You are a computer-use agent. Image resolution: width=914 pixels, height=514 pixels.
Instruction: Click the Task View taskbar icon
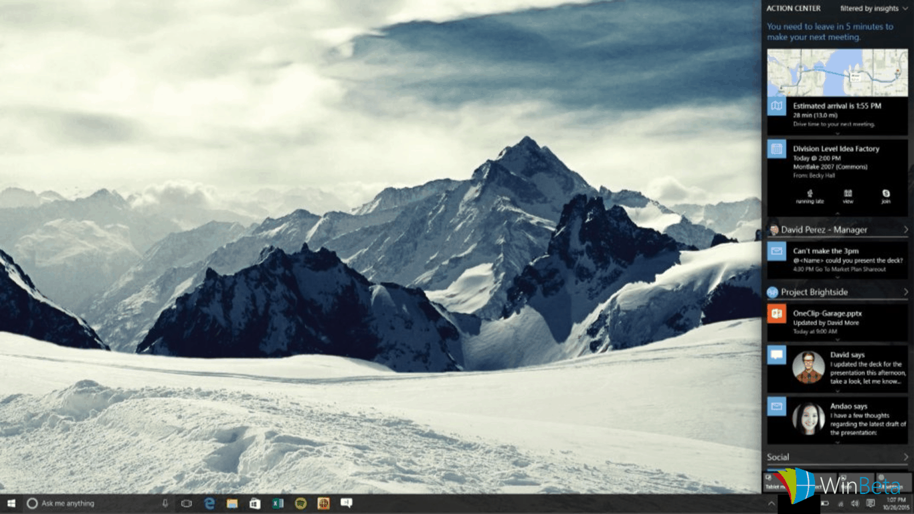tap(187, 503)
